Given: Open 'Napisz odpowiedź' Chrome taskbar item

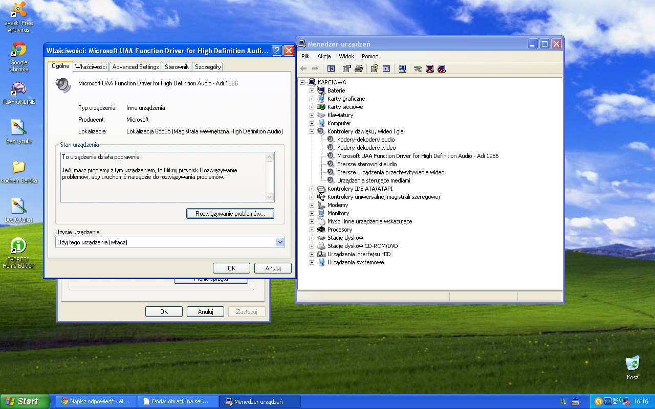Looking at the screenshot, I should coord(96,402).
